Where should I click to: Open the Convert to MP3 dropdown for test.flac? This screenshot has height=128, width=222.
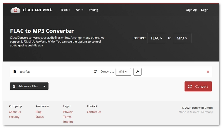click(123, 72)
